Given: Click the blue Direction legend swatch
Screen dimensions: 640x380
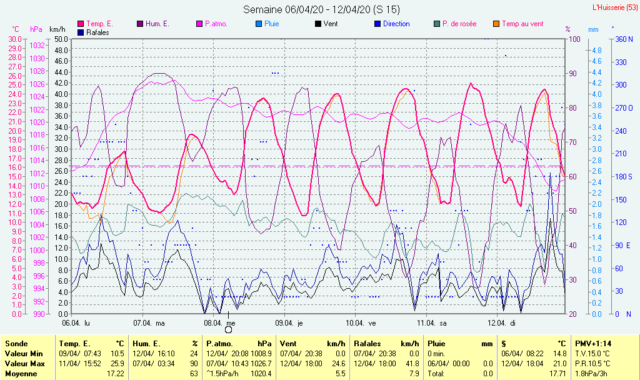Looking at the screenshot, I should click(x=377, y=24).
